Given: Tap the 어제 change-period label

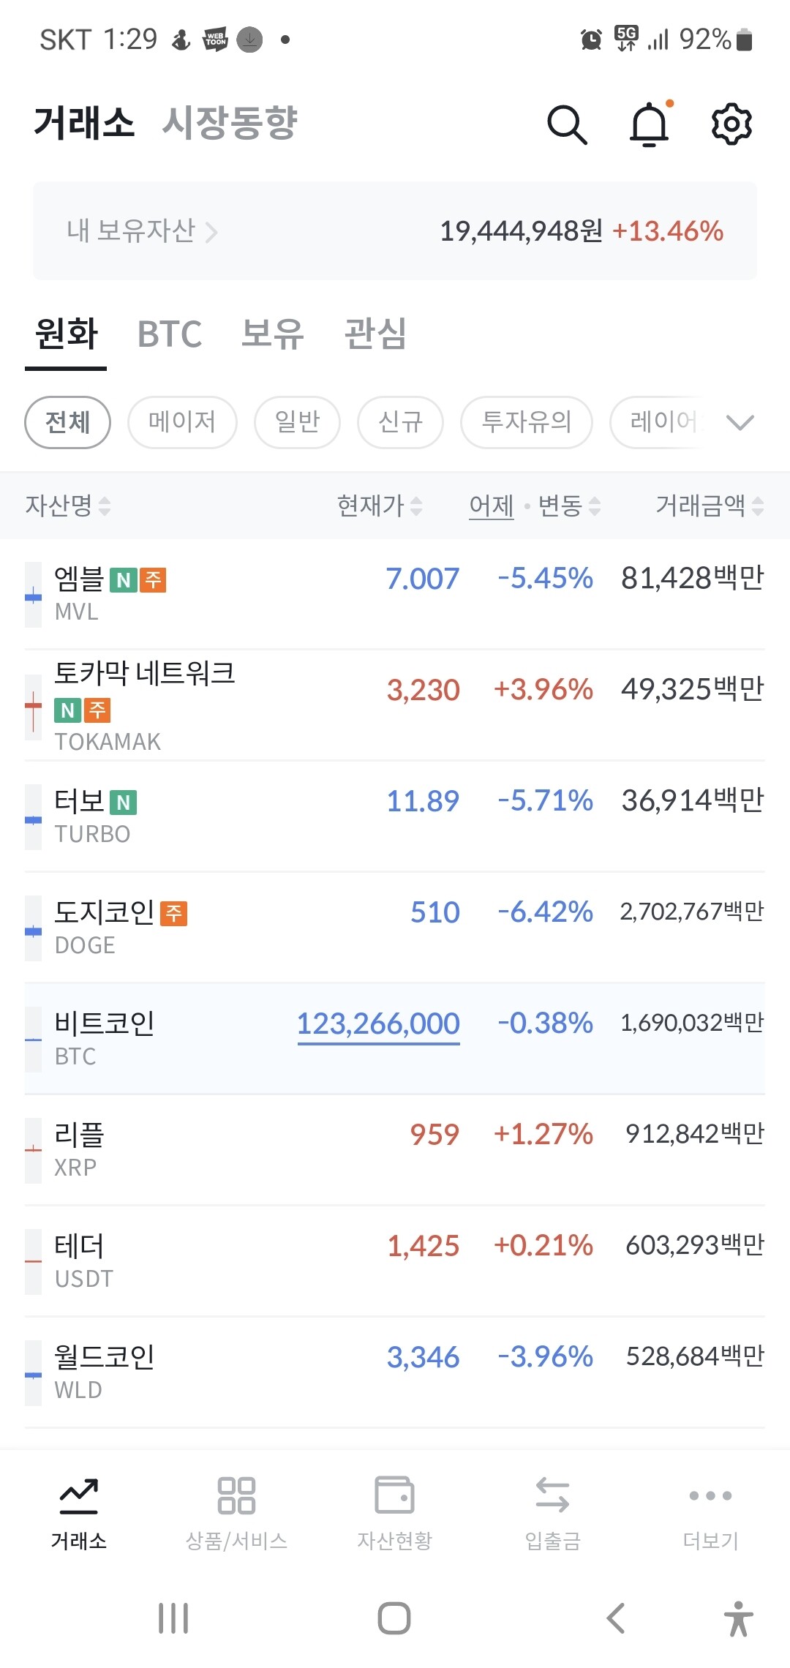Looking at the screenshot, I should [492, 506].
